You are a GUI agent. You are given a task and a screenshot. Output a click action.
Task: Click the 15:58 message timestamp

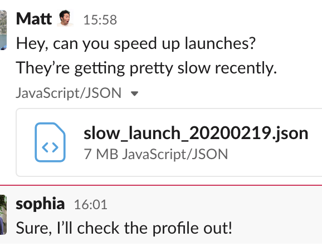pyautogui.click(x=100, y=20)
